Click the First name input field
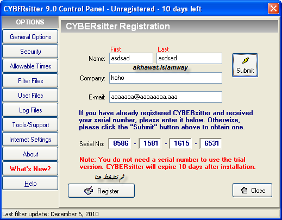This screenshot has width=282, height=220. point(131,58)
